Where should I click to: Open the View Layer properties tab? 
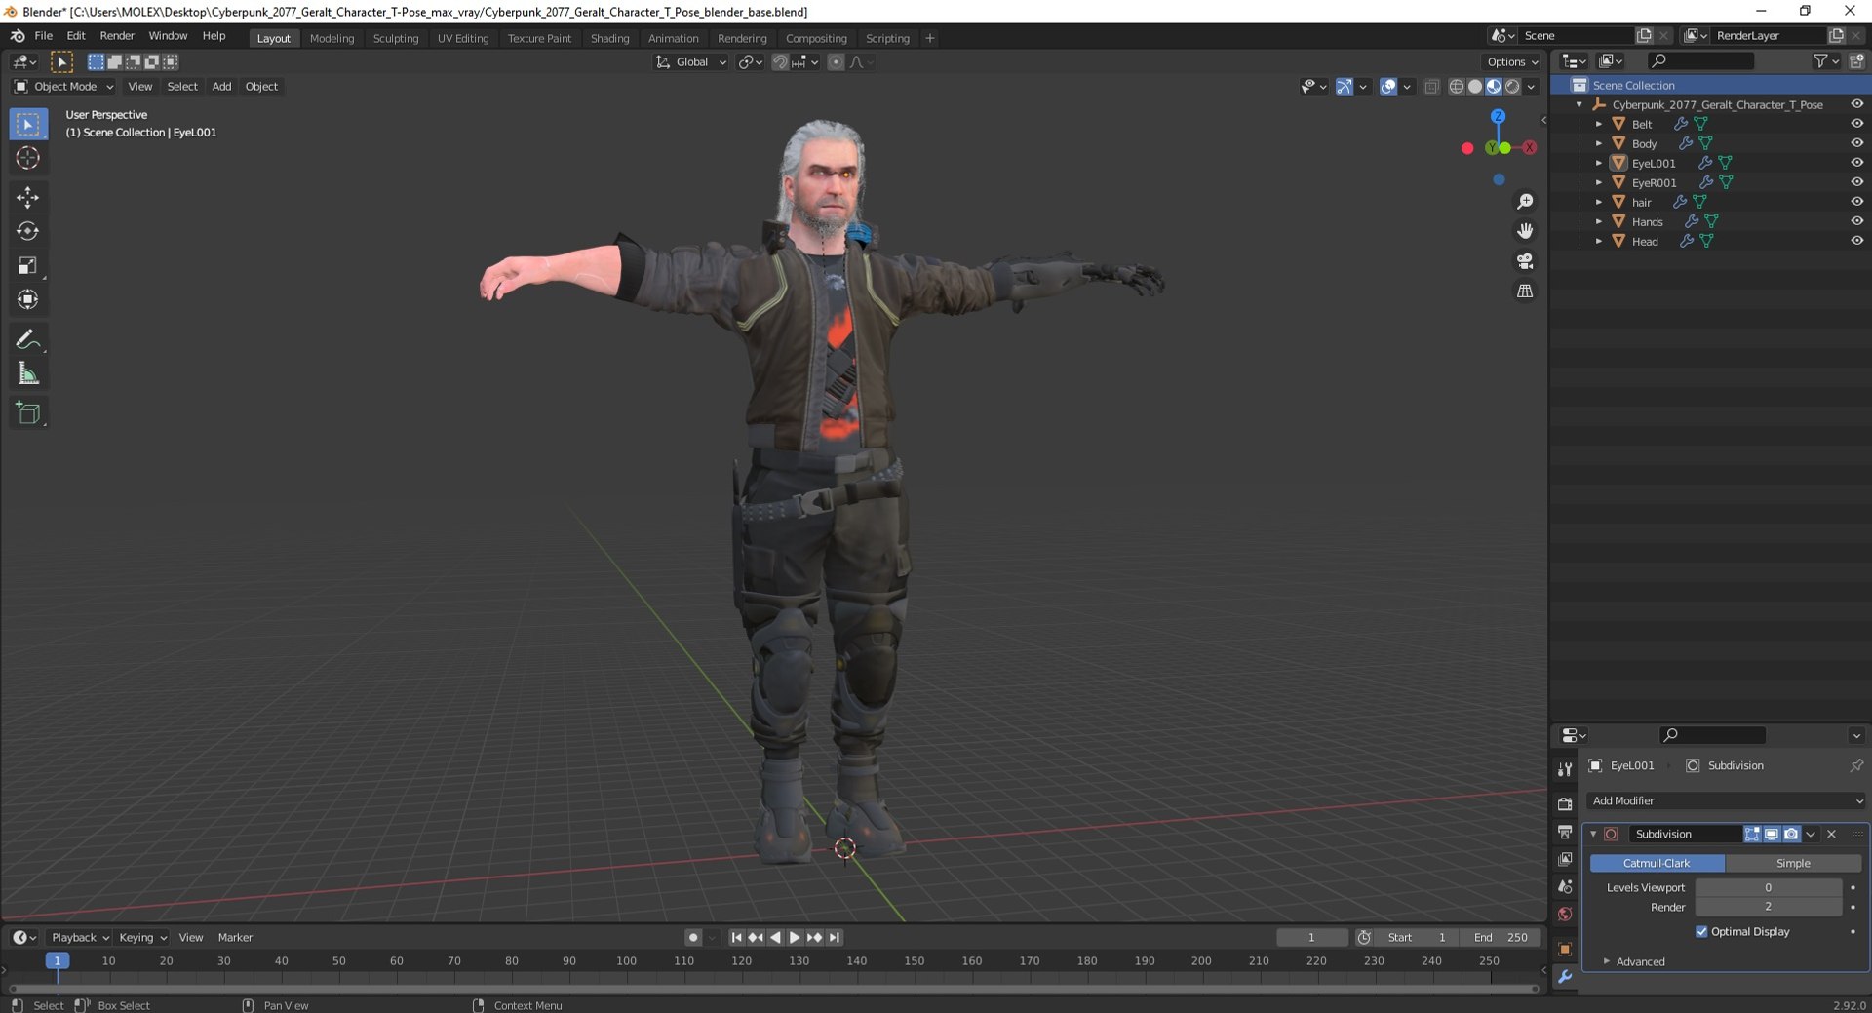1565,859
